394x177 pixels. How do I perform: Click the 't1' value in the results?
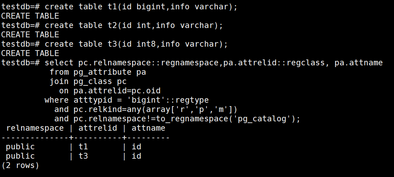point(83,147)
